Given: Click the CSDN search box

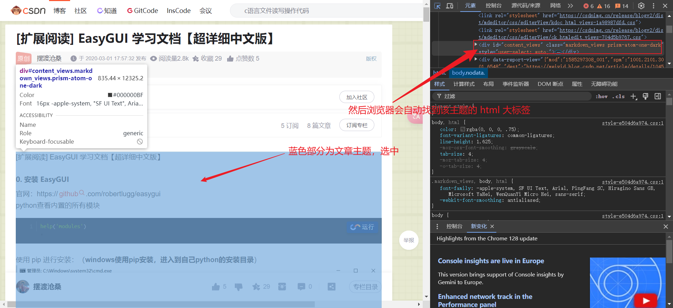Looking at the screenshot, I should click(326, 11).
